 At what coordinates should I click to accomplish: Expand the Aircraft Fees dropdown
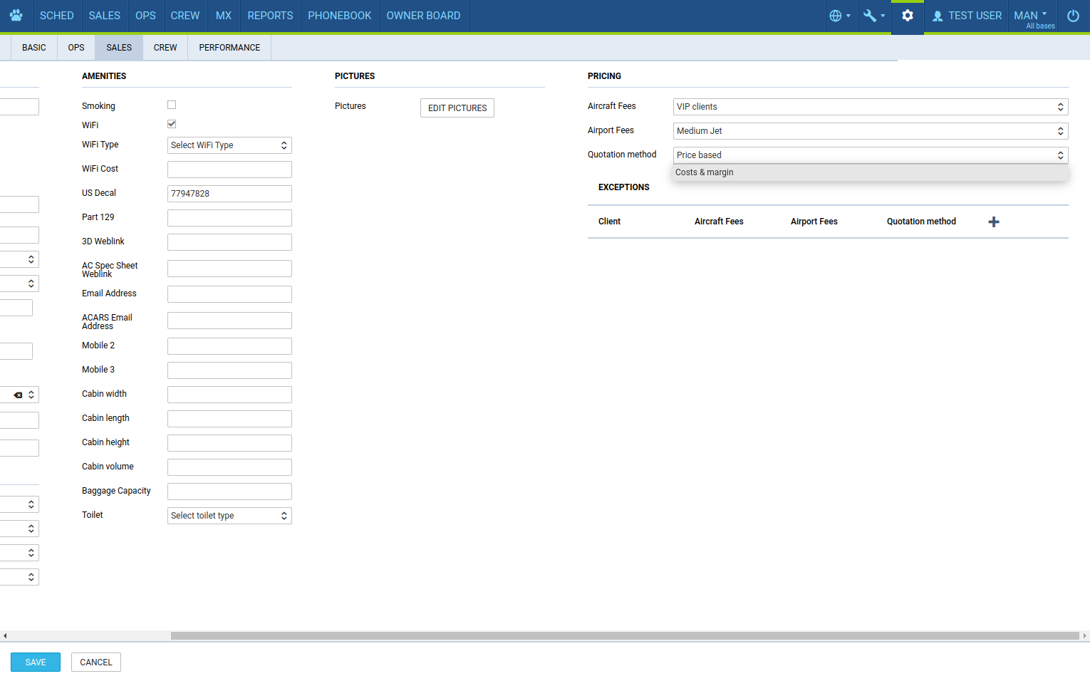pyautogui.click(x=870, y=107)
